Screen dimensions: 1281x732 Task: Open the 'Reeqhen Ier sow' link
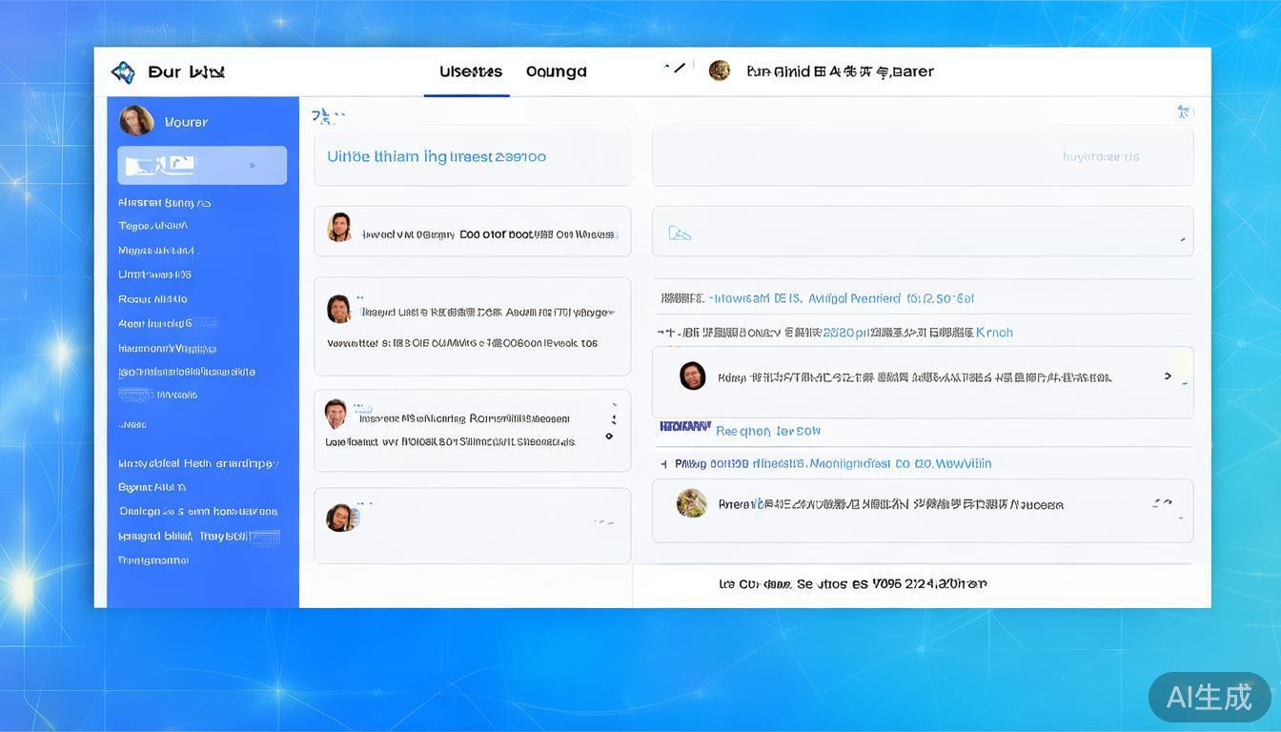pyautogui.click(x=767, y=431)
